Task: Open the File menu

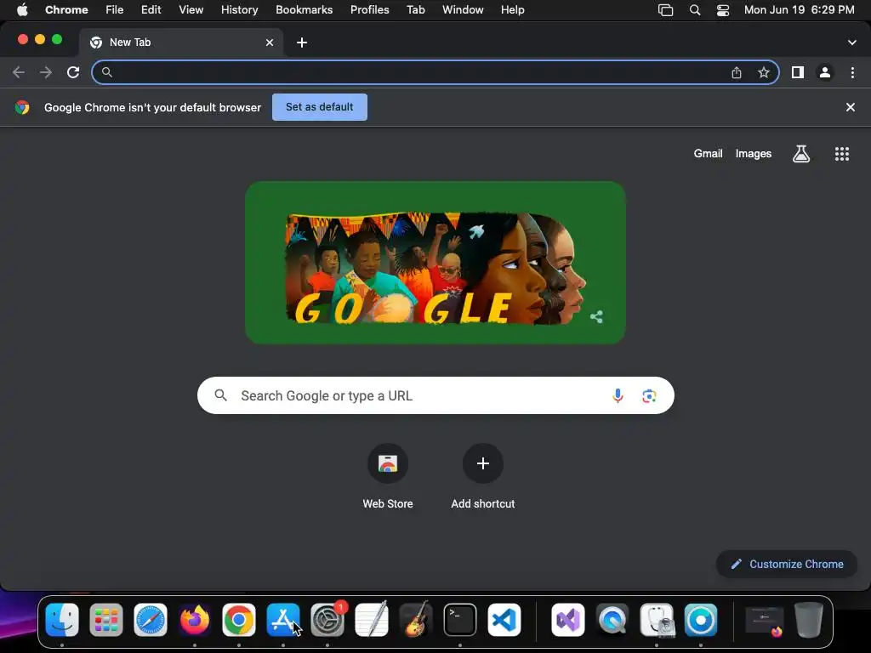Action: (115, 10)
